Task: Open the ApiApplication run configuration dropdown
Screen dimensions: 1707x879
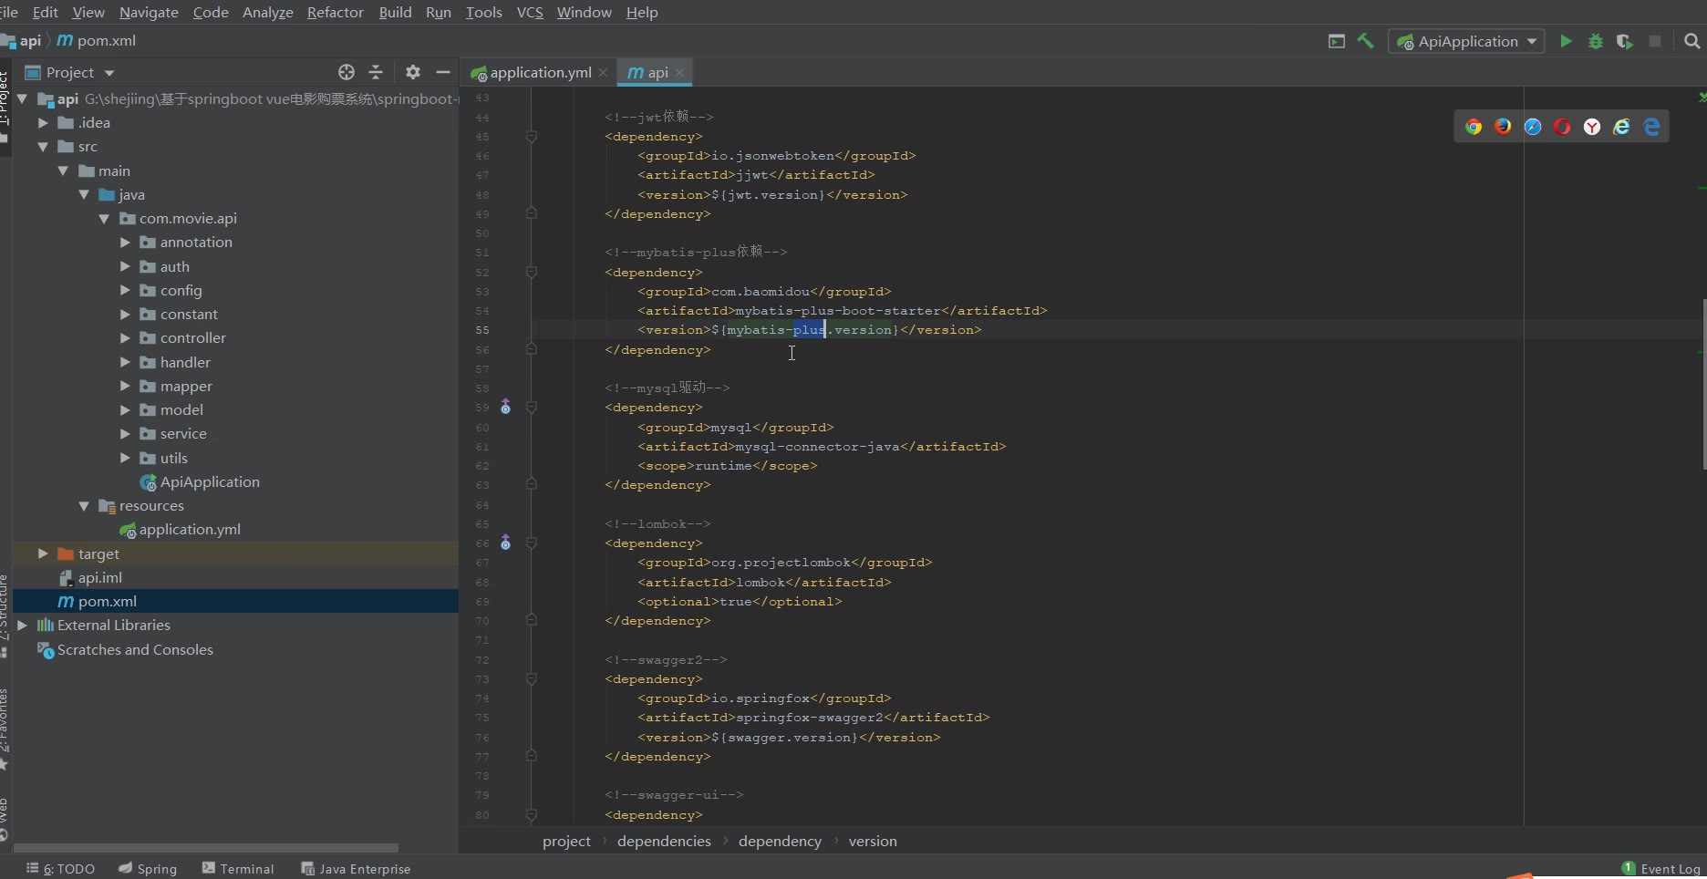Action: click(1466, 41)
